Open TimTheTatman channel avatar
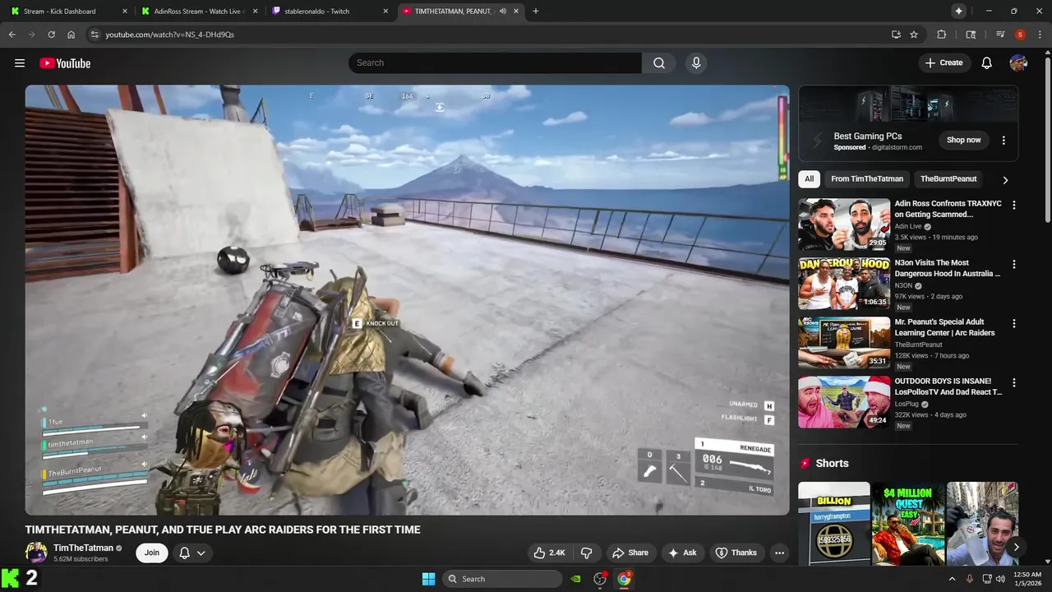This screenshot has width=1052, height=592. pyautogui.click(x=36, y=553)
